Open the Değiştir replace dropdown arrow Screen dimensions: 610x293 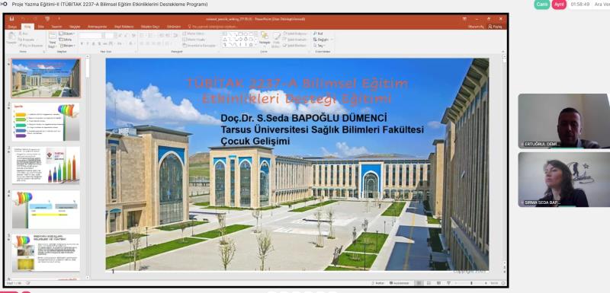coord(332,40)
